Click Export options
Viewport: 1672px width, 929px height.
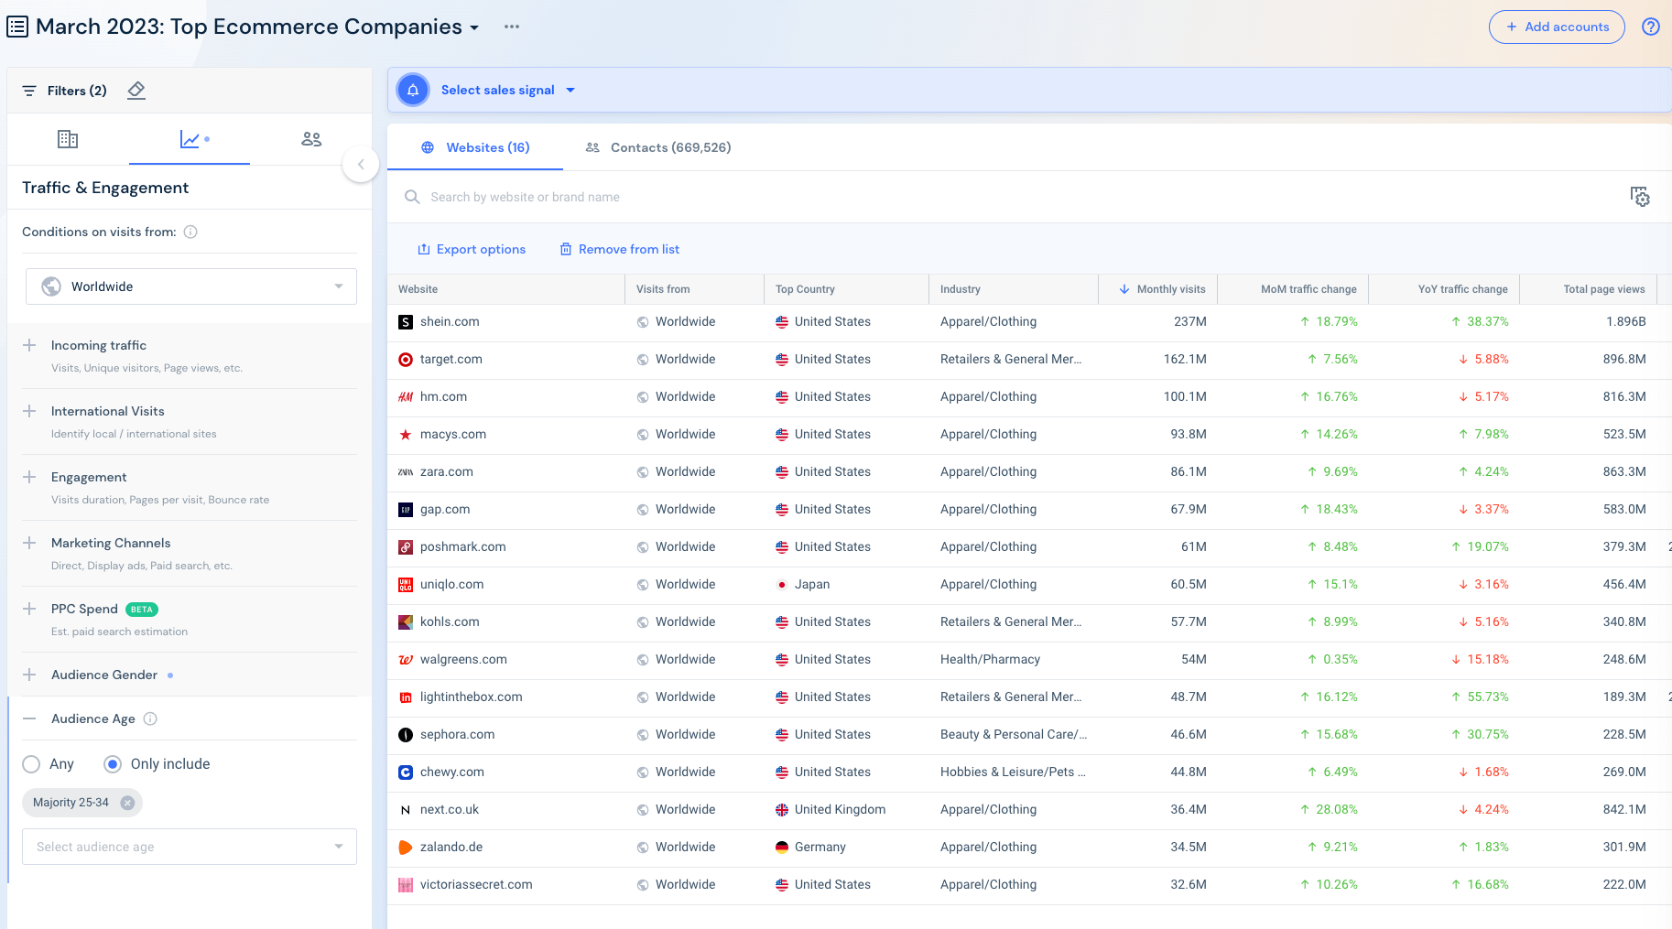click(x=472, y=249)
